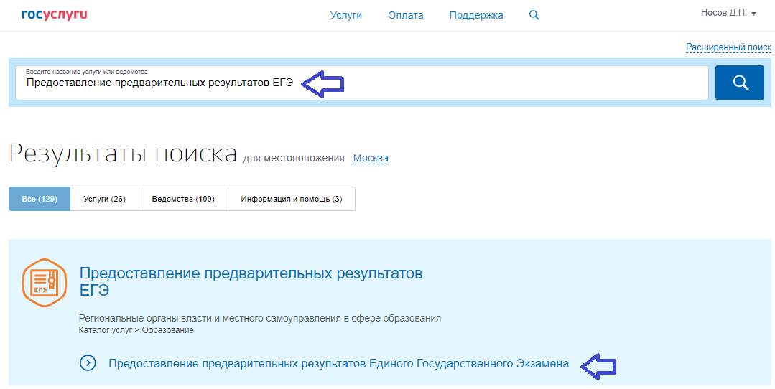Switch to the Ведомства (100) tab
The width and height of the screenshot is (775, 389).
183,199
